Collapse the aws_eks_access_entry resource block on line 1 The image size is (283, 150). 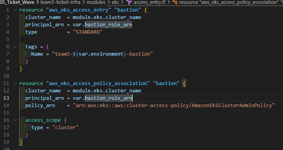click(x=15, y=10)
